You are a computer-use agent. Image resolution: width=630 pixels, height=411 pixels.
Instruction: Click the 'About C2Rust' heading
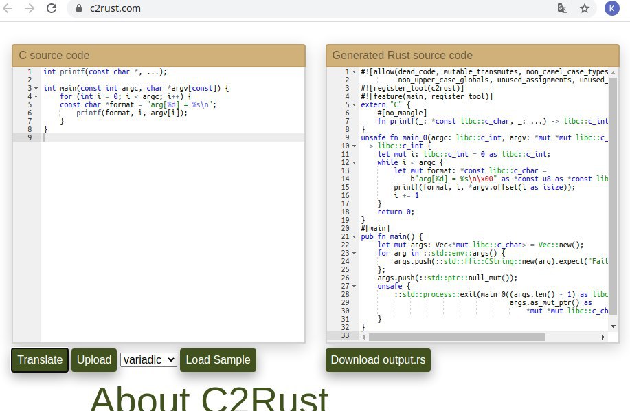210,399
